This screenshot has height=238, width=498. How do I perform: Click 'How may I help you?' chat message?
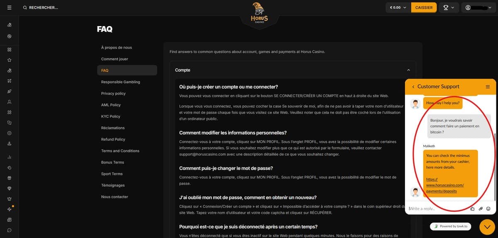tap(443, 103)
